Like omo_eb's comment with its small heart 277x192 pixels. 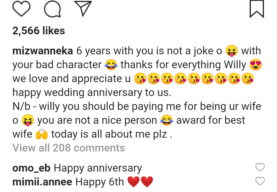260,167
